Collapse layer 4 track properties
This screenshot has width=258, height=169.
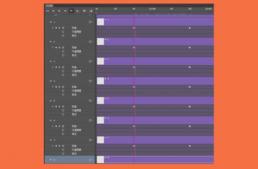coord(51,81)
